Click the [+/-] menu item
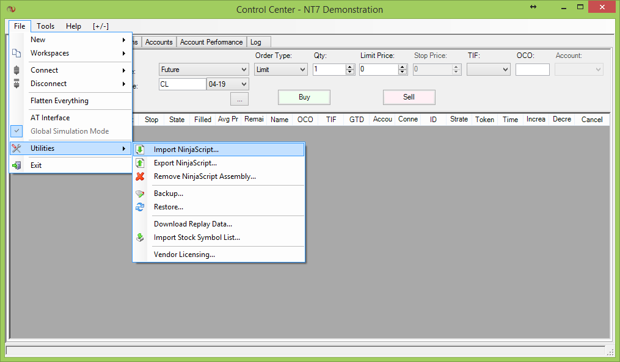The height and width of the screenshot is (362, 620). coord(101,26)
